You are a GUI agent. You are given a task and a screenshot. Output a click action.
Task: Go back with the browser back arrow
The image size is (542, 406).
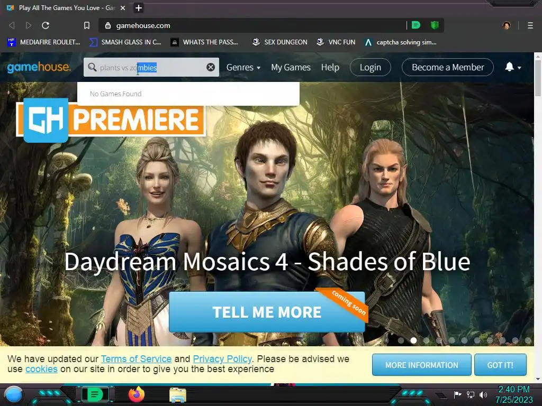(x=12, y=25)
